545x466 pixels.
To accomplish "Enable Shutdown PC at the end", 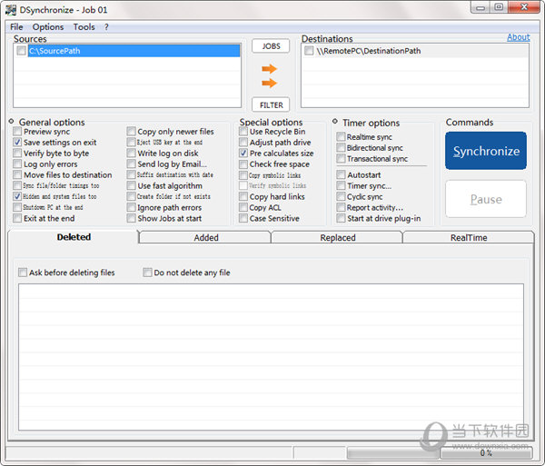I will [17, 207].
